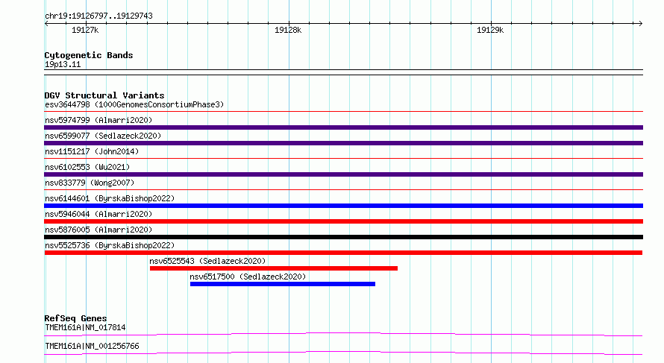Open variant nsv6144601 (ByrskaBishop2022) label
The height and width of the screenshot is (363, 664).
tap(110, 198)
